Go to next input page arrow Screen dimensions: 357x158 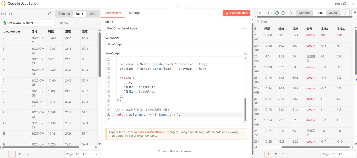(x=27, y=154)
